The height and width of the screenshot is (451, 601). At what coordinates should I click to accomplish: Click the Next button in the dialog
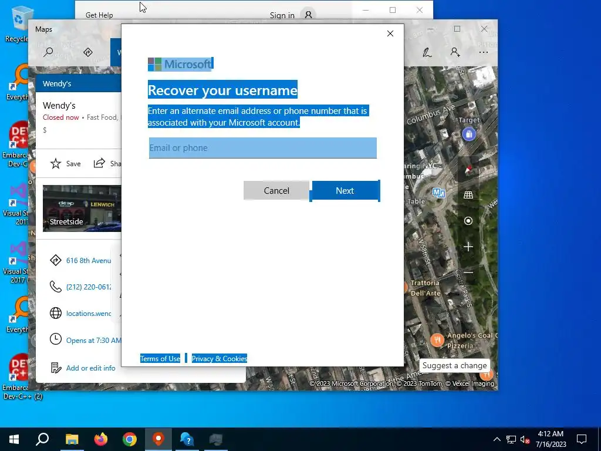[x=346, y=191]
